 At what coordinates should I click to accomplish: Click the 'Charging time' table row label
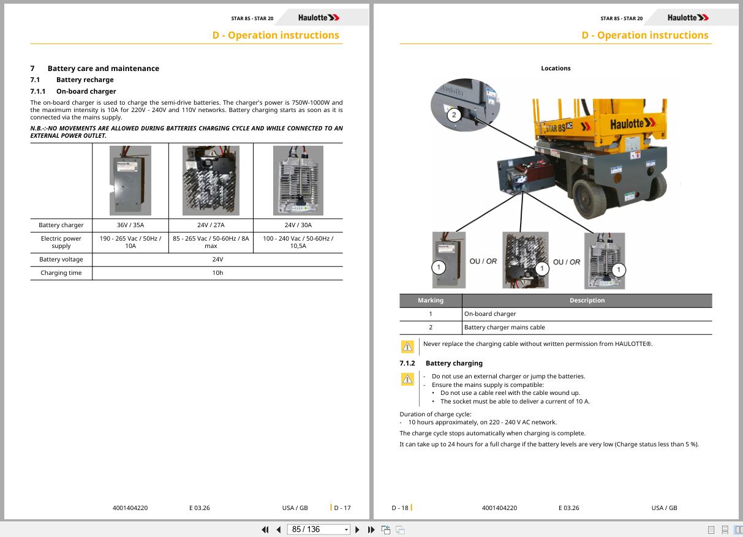coord(61,272)
